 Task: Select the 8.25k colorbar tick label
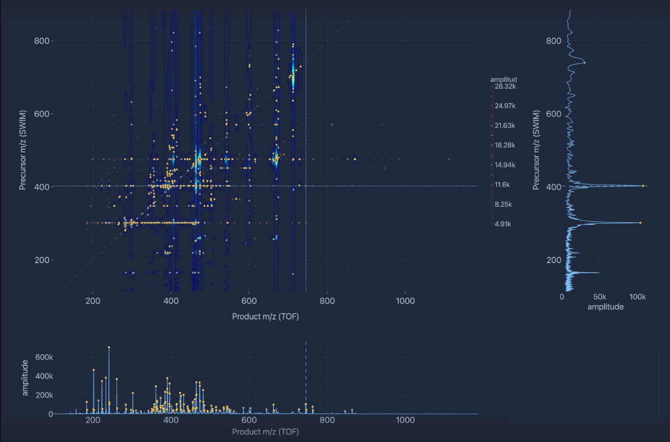point(504,204)
